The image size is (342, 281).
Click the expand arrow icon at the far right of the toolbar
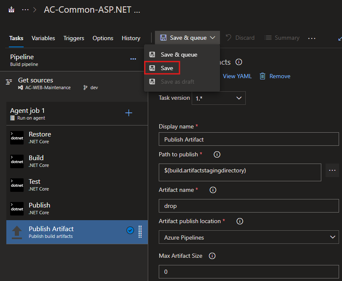pyautogui.click(x=339, y=38)
